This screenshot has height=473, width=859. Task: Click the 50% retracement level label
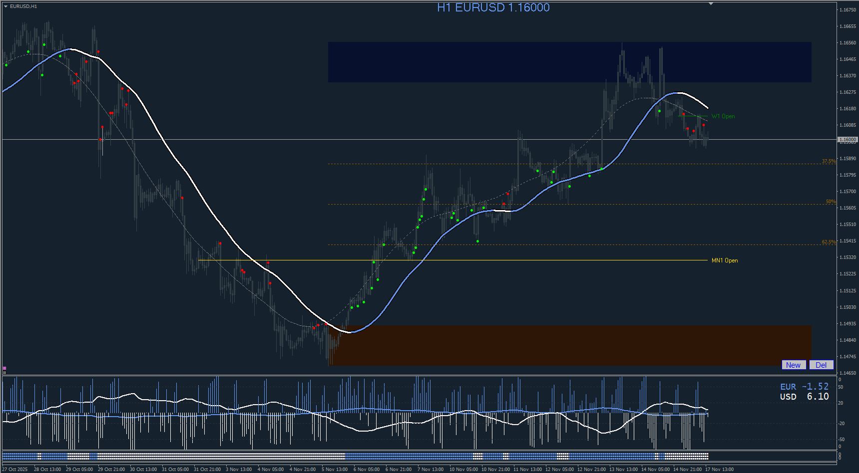[x=831, y=202]
